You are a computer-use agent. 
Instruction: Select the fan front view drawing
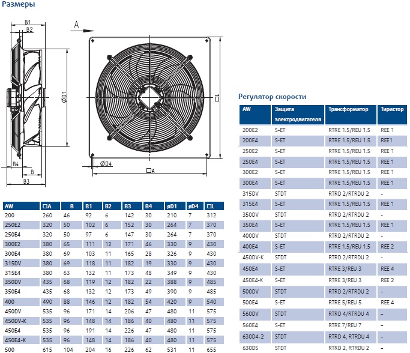coord(150,97)
